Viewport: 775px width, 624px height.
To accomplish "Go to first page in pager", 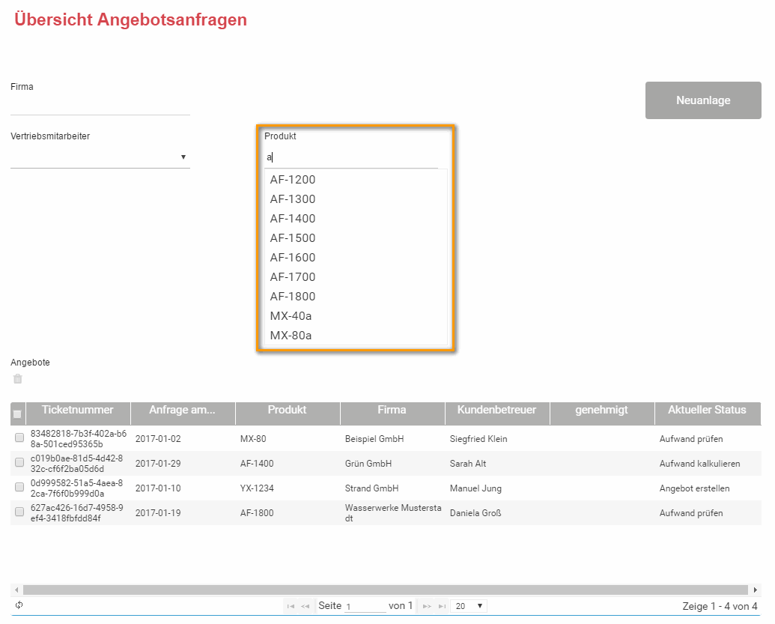I will pos(291,606).
